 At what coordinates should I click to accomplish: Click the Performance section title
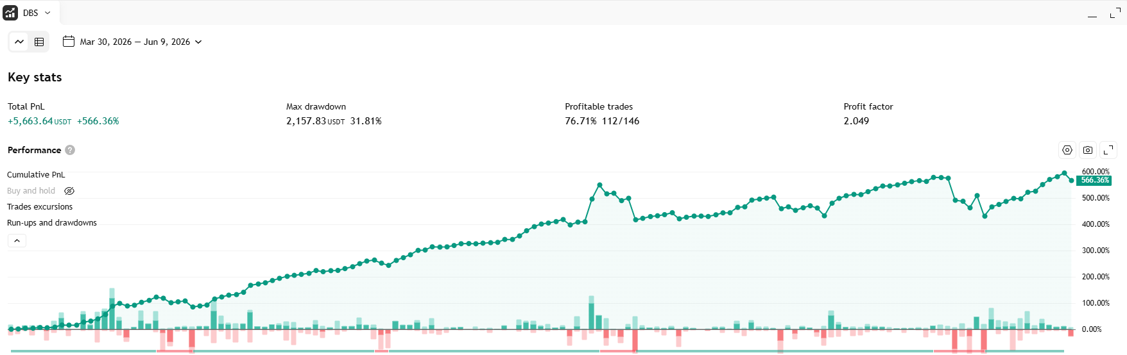(x=35, y=150)
